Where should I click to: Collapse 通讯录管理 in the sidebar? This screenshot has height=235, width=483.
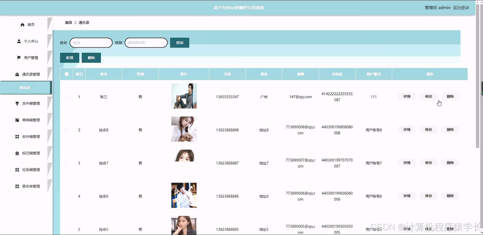pos(26,74)
